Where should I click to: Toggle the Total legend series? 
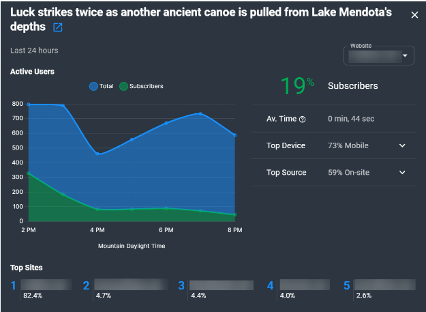(102, 86)
